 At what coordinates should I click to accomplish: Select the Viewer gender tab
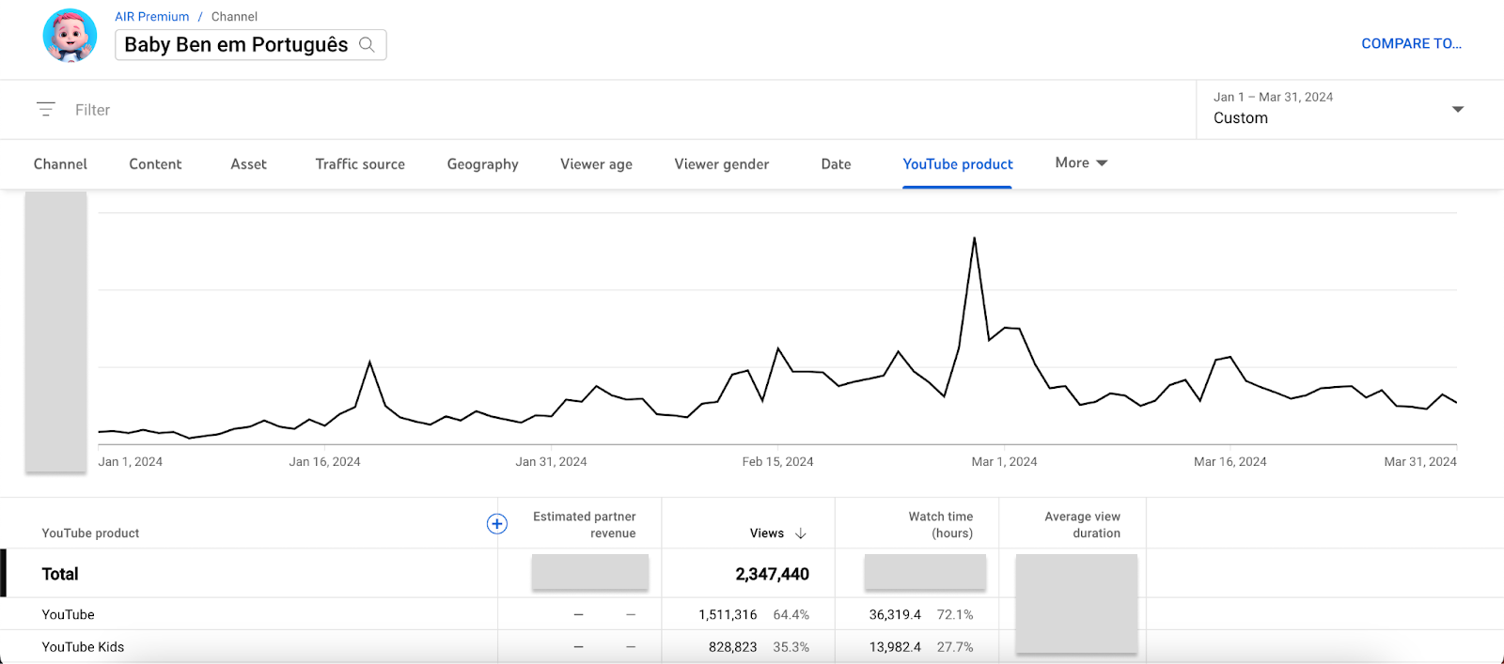tap(721, 163)
